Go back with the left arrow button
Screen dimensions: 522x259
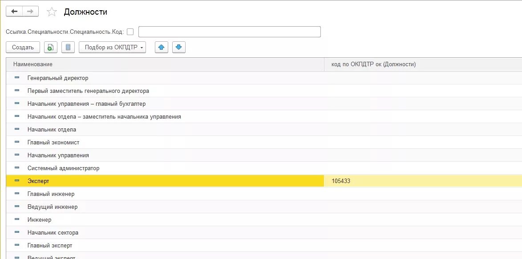[x=14, y=12]
